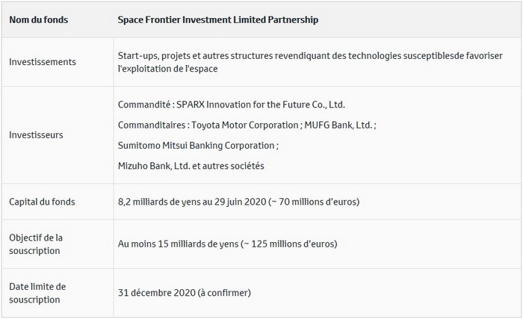Click the start-ups and projets description text
The width and height of the screenshot is (523, 319).
coord(310,56)
